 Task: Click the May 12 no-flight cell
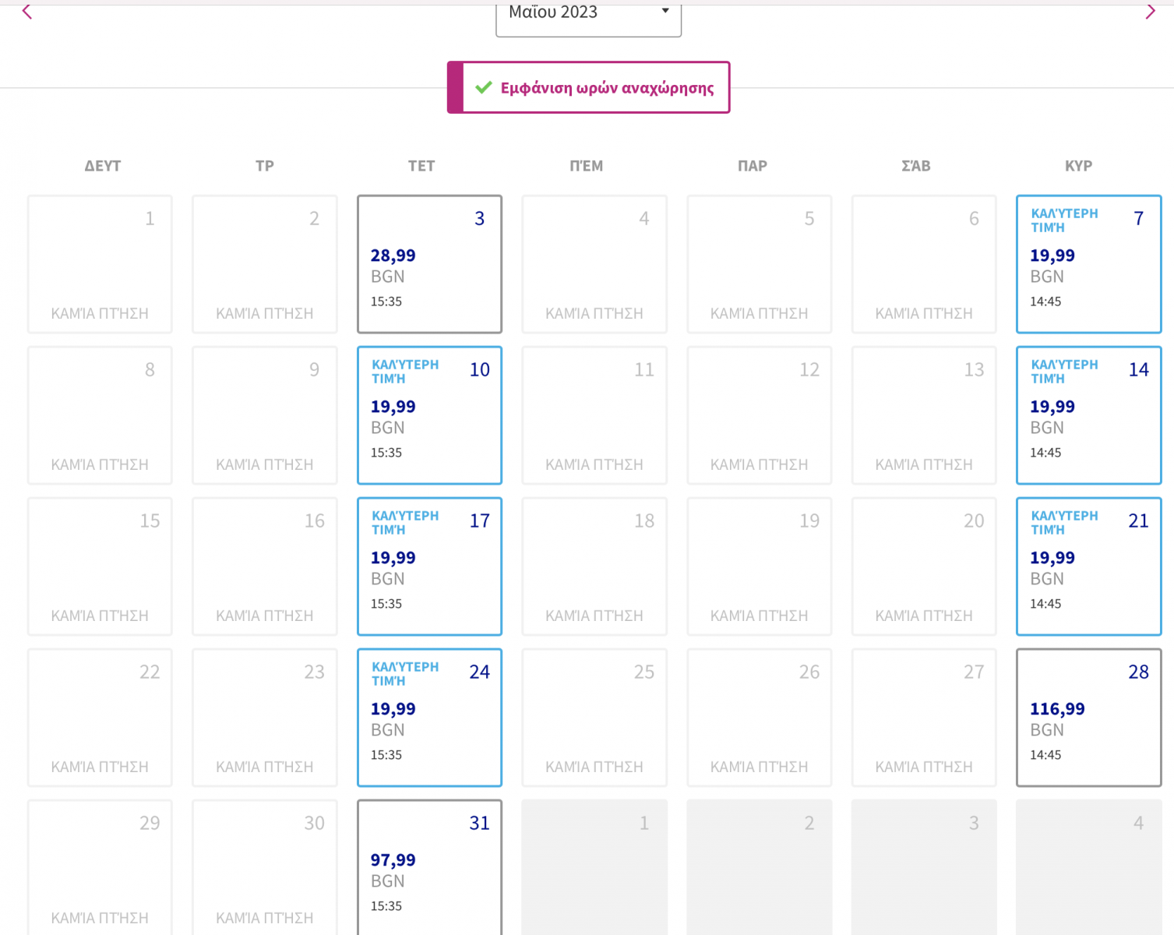pyautogui.click(x=759, y=415)
